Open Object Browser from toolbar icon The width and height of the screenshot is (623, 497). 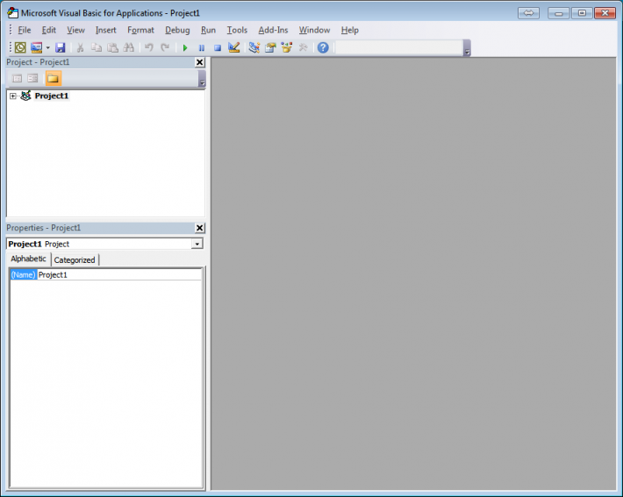pyautogui.click(x=287, y=47)
